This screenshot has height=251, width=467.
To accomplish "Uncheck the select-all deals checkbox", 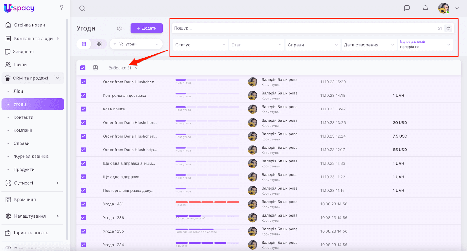I will pos(83,68).
